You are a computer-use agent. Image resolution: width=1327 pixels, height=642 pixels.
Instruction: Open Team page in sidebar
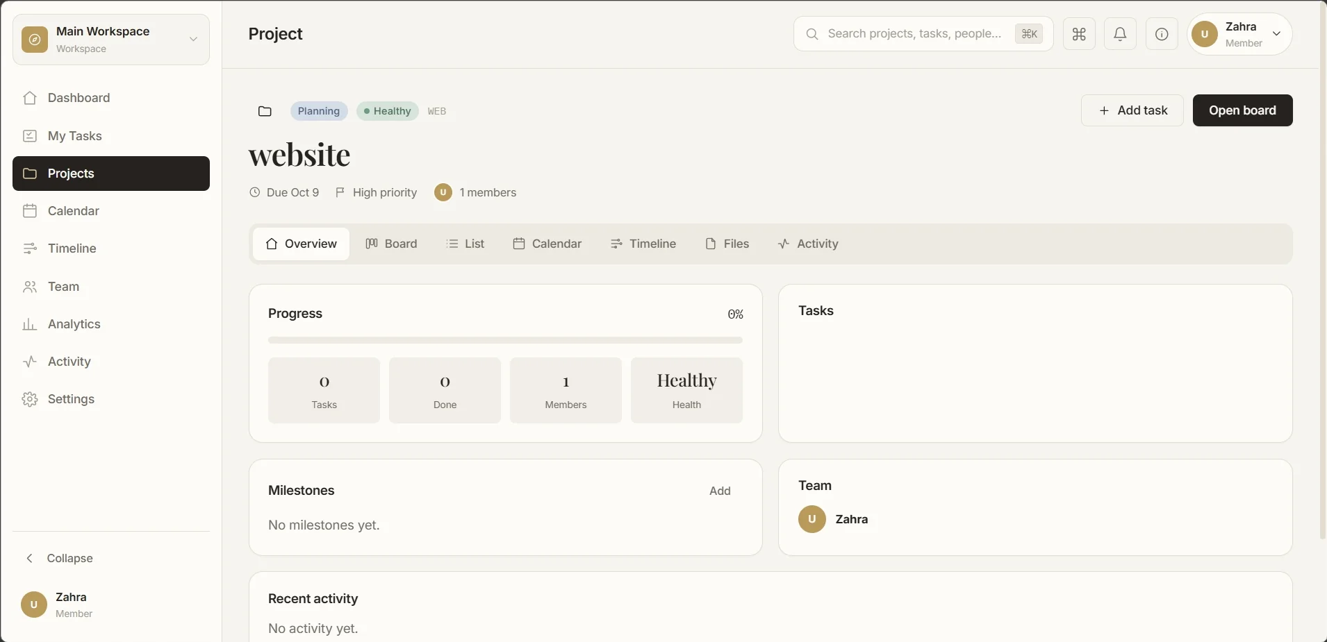point(111,287)
